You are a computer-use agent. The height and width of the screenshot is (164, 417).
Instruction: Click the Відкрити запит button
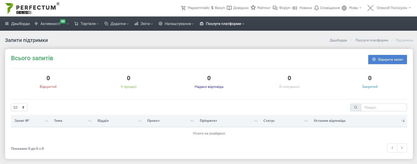tap(387, 59)
